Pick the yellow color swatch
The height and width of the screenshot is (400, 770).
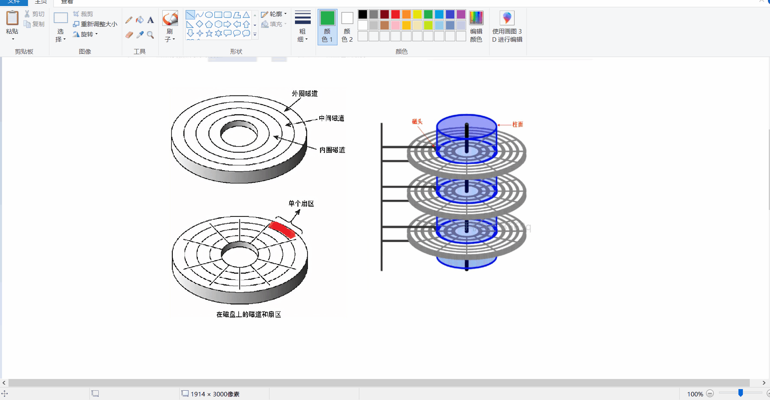[418, 15]
